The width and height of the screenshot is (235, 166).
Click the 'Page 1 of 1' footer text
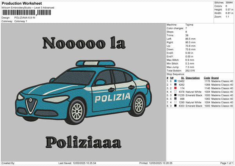tap(227, 163)
